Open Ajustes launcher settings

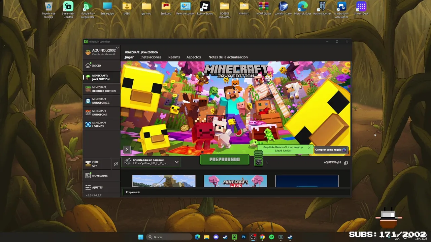click(x=101, y=187)
